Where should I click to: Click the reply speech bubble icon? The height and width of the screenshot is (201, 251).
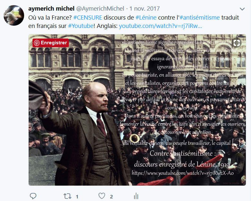(x=33, y=196)
